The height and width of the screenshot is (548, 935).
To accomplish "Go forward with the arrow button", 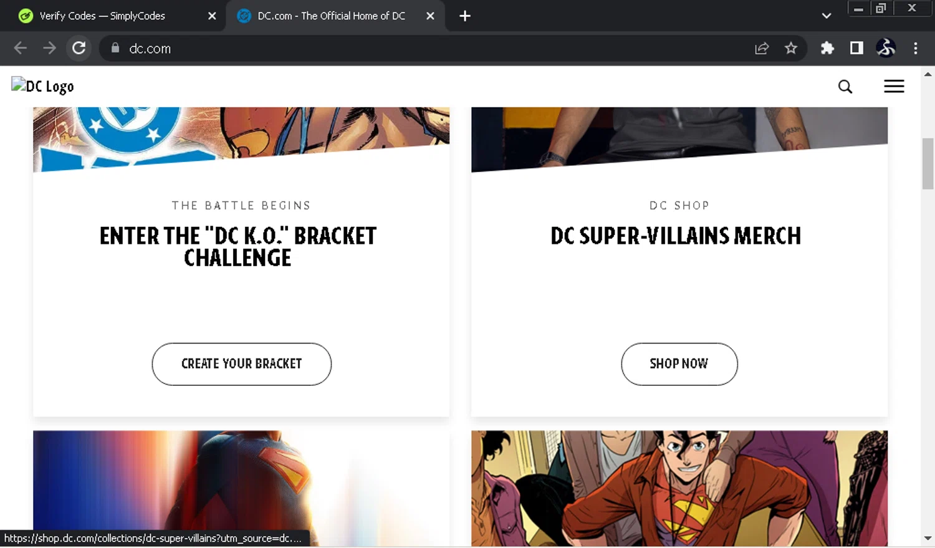I will 49,48.
